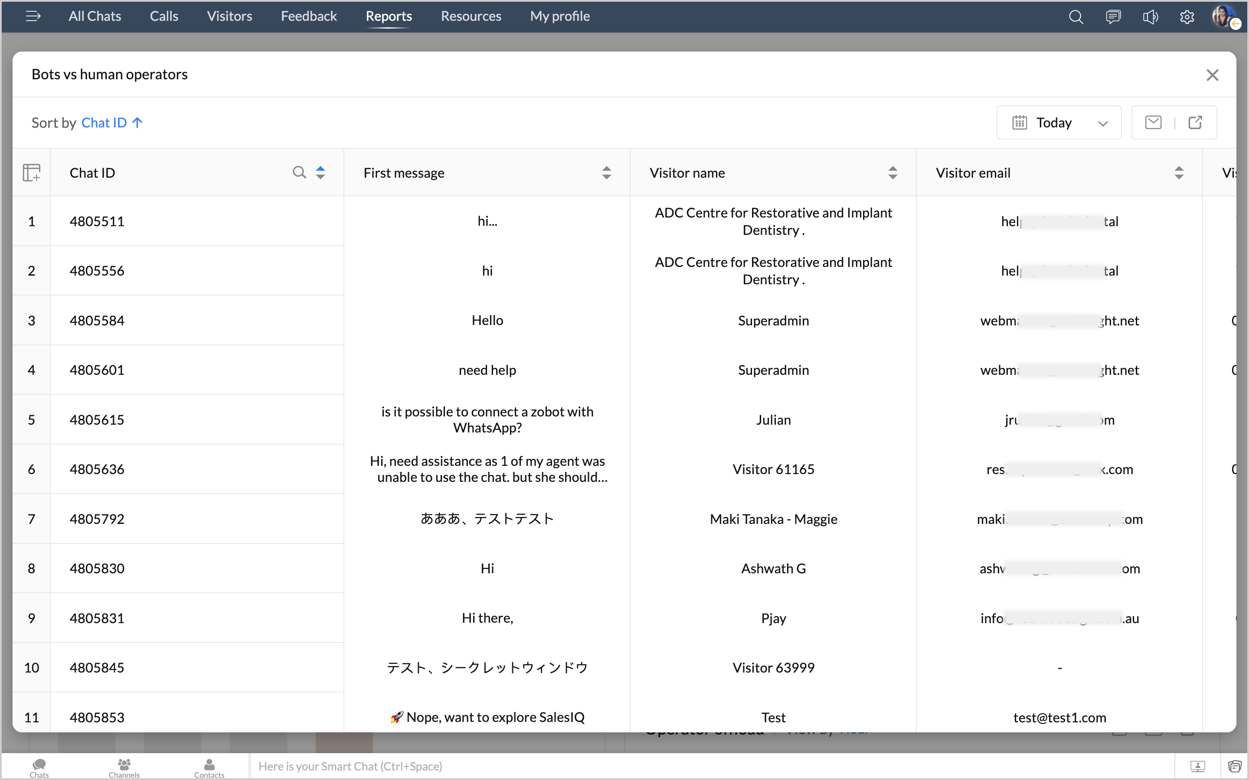
Task: Open the Feedback tab
Action: 309,16
